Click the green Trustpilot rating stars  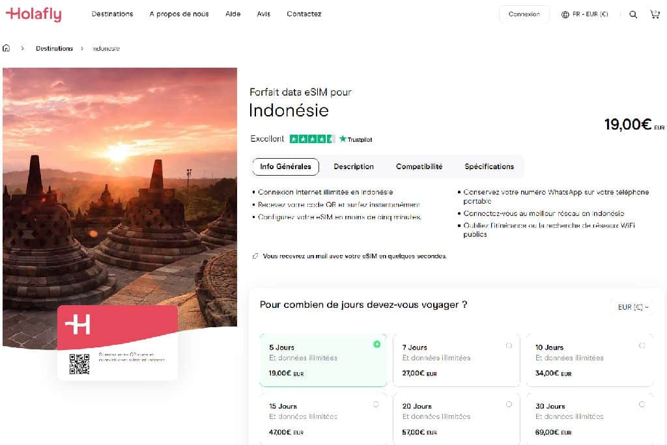pos(313,139)
